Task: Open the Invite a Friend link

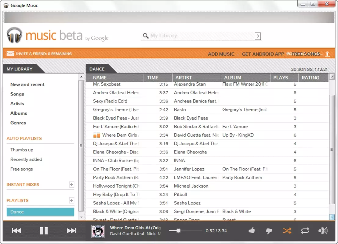Action: pyautogui.click(x=44, y=54)
